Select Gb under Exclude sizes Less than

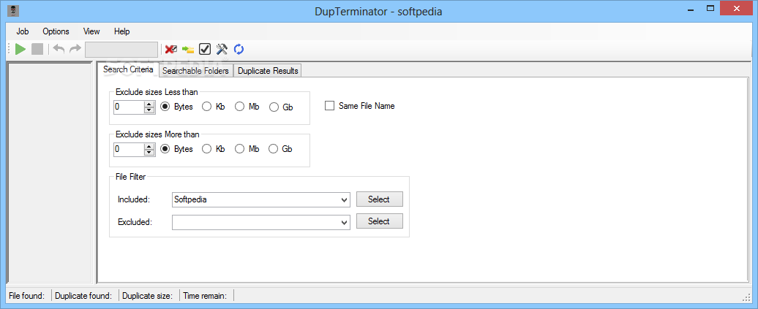[x=280, y=107]
